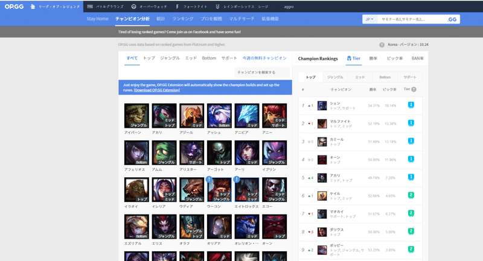Open the 統計 menu item
The width and height of the screenshot is (483, 261).
pyautogui.click(x=161, y=19)
